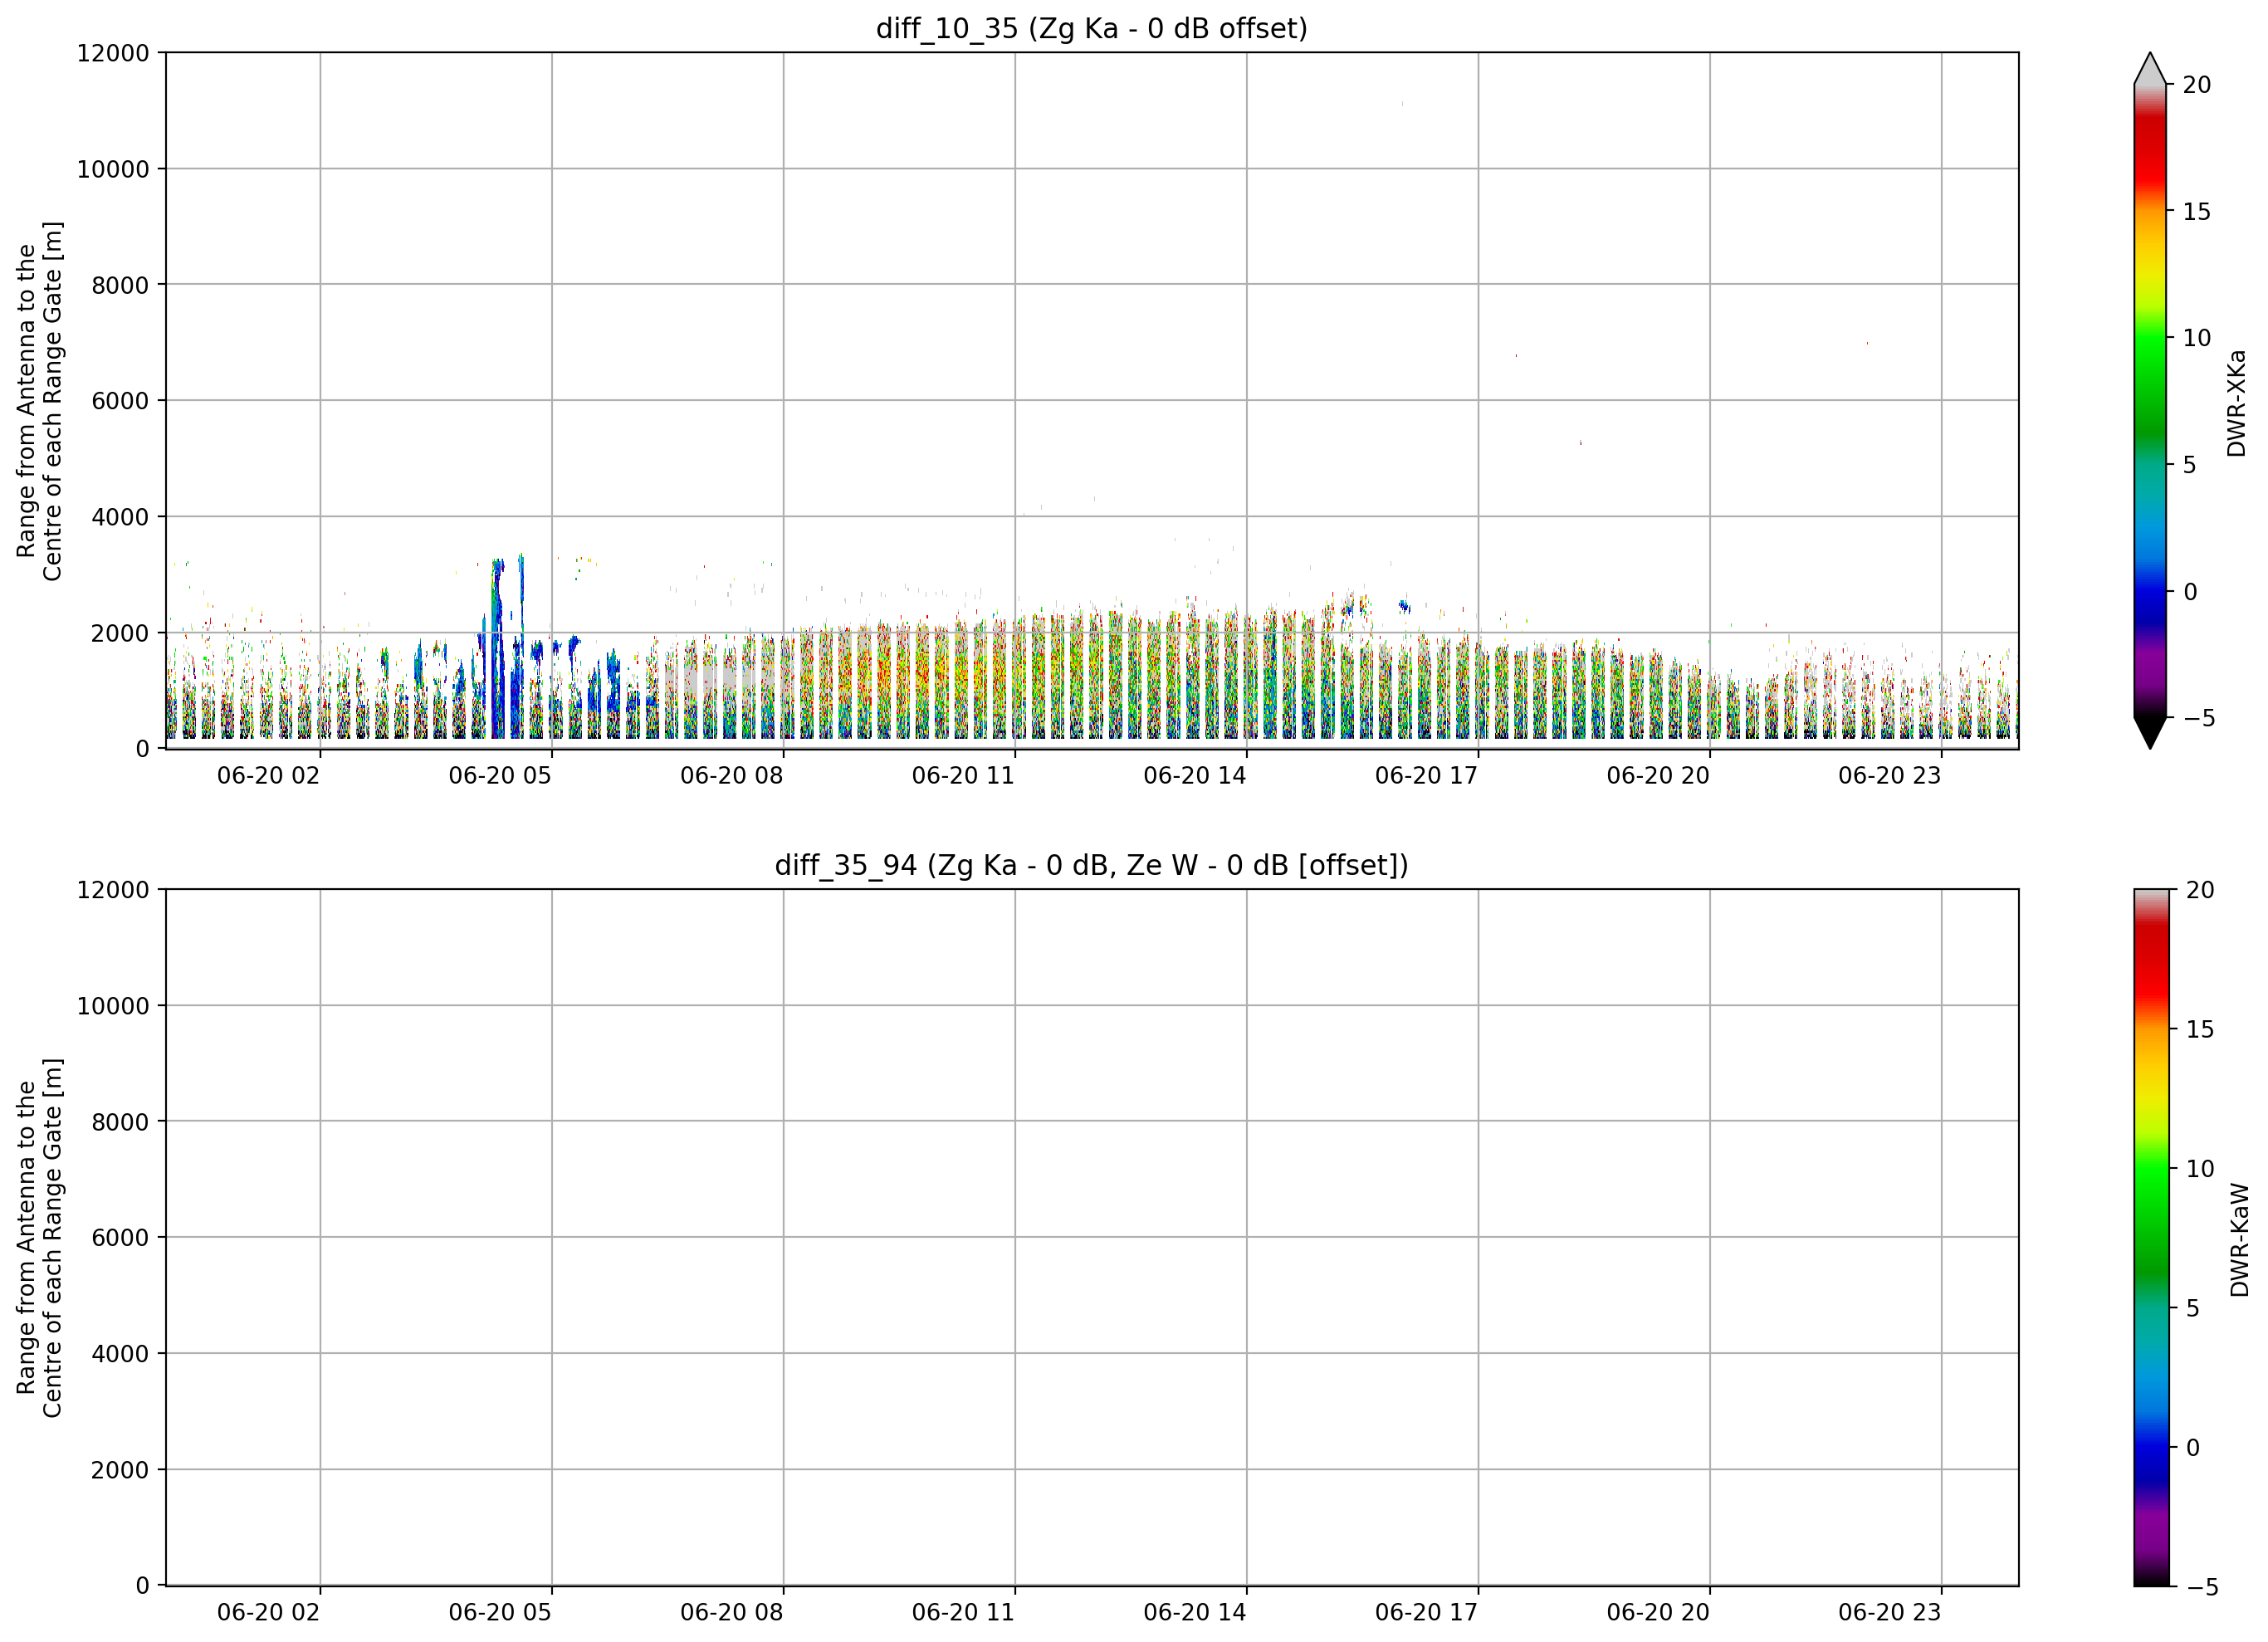The image size is (2268, 1642).
Task: Click the '06-20 23' x-tick in the diff_35_94 plot
Action: pos(1890,1613)
